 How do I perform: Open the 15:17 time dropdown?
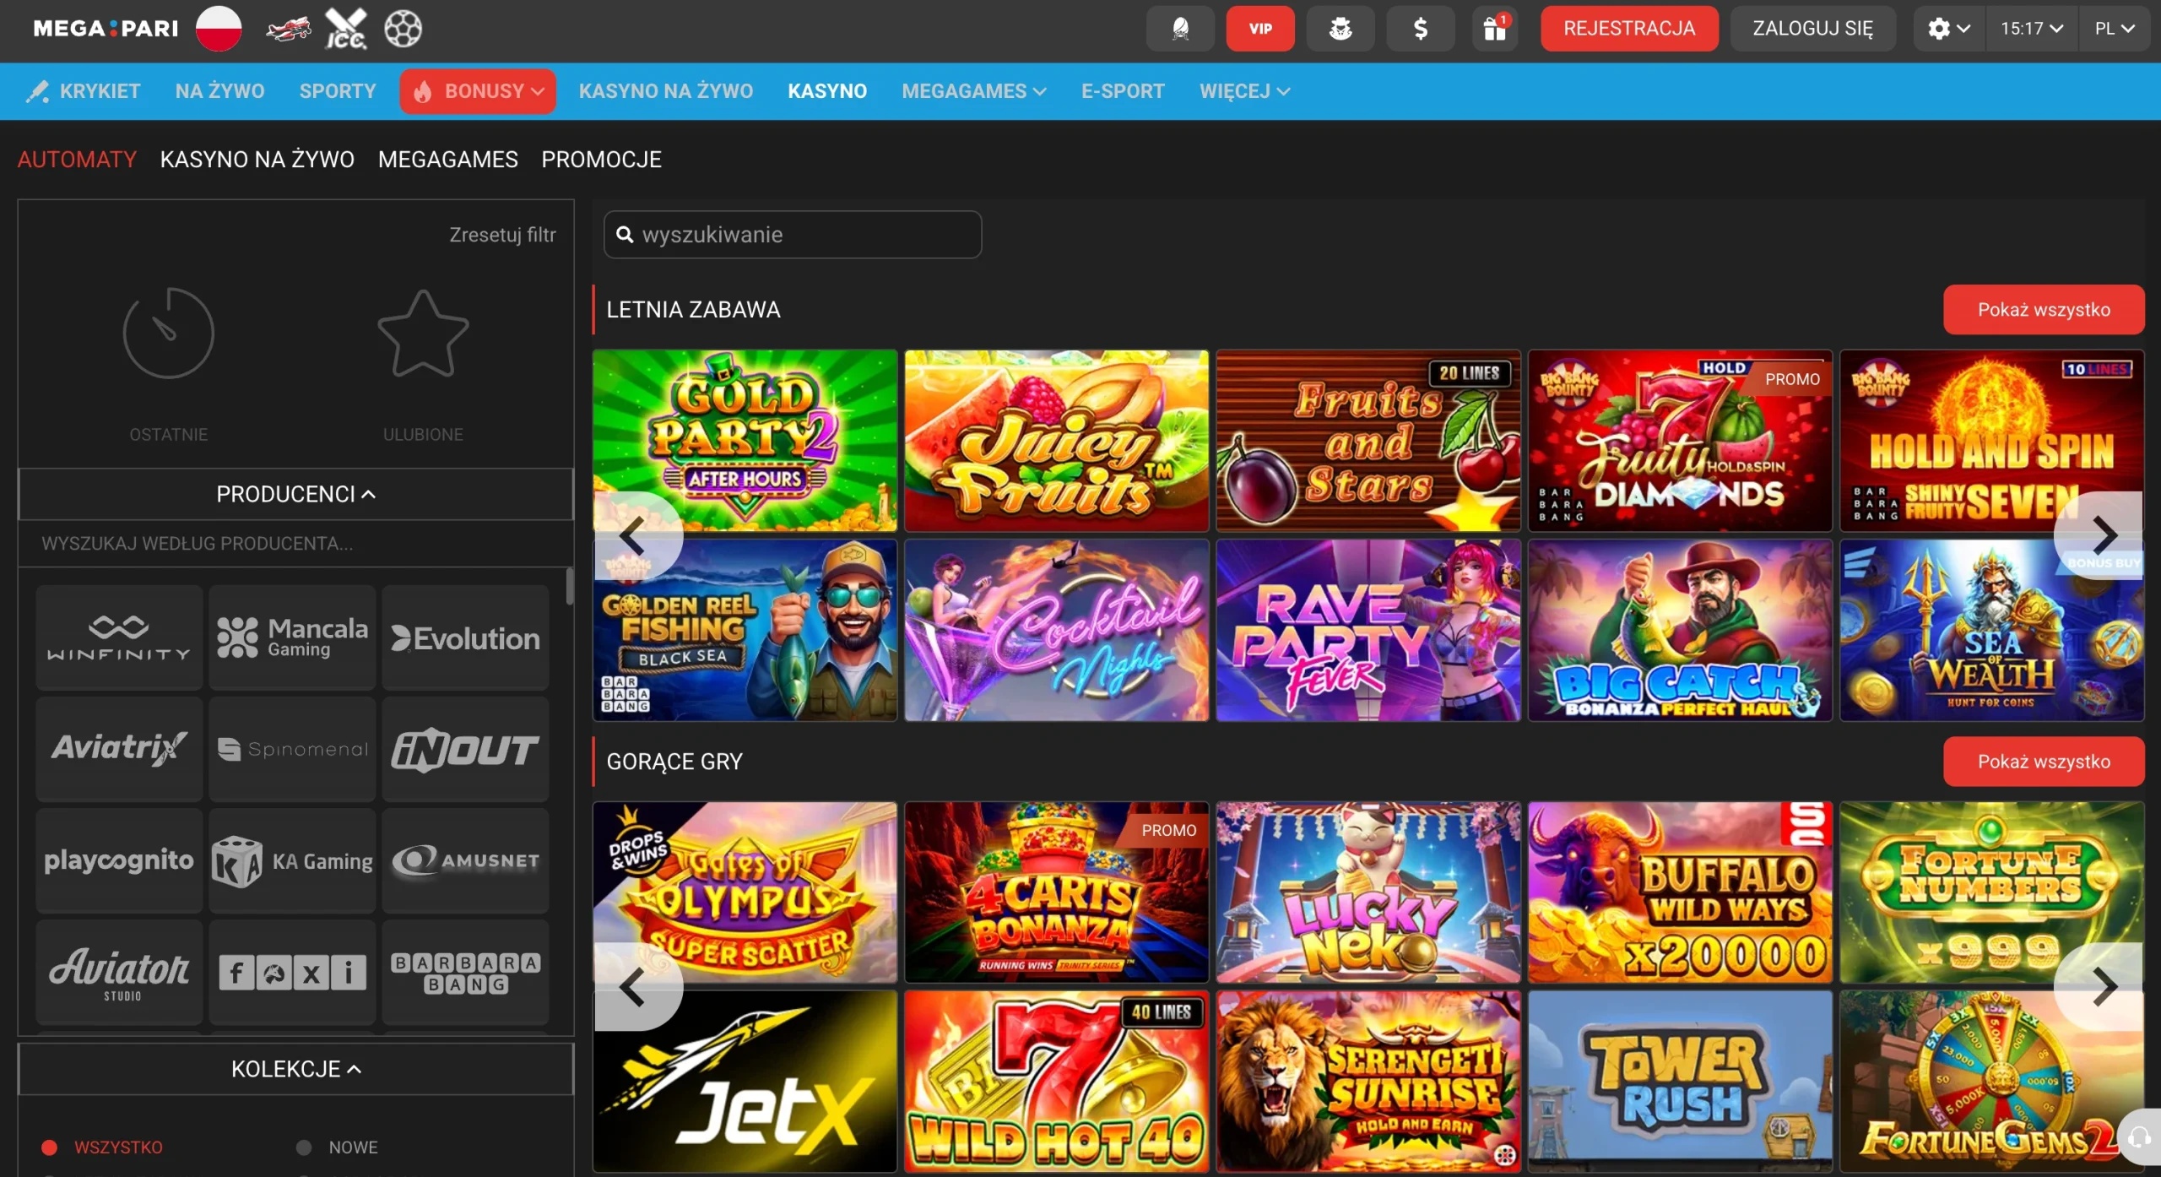pyautogui.click(x=2032, y=29)
